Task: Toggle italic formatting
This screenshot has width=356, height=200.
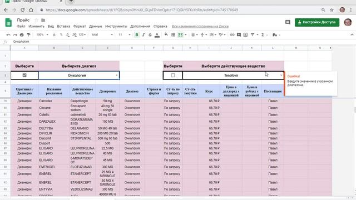Action: (144, 34)
